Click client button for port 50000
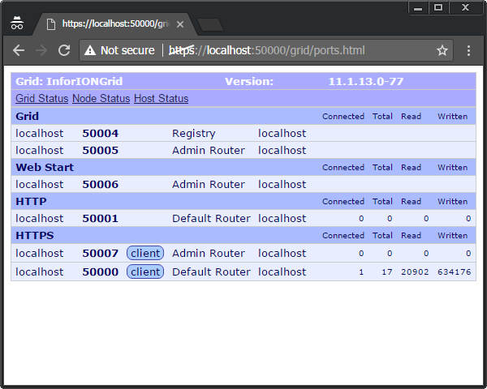 point(145,272)
